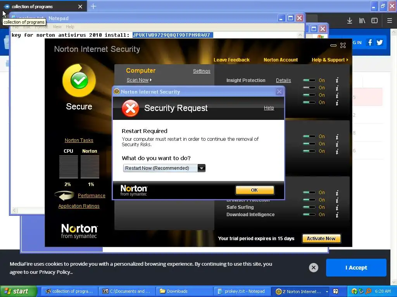This screenshot has height=297, width=397.
Task: Open the Firefox downloads arrow icon
Action: [x=349, y=20]
